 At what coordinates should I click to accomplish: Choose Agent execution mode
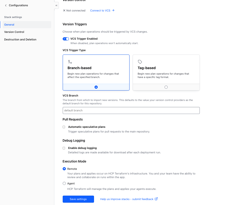64,184
